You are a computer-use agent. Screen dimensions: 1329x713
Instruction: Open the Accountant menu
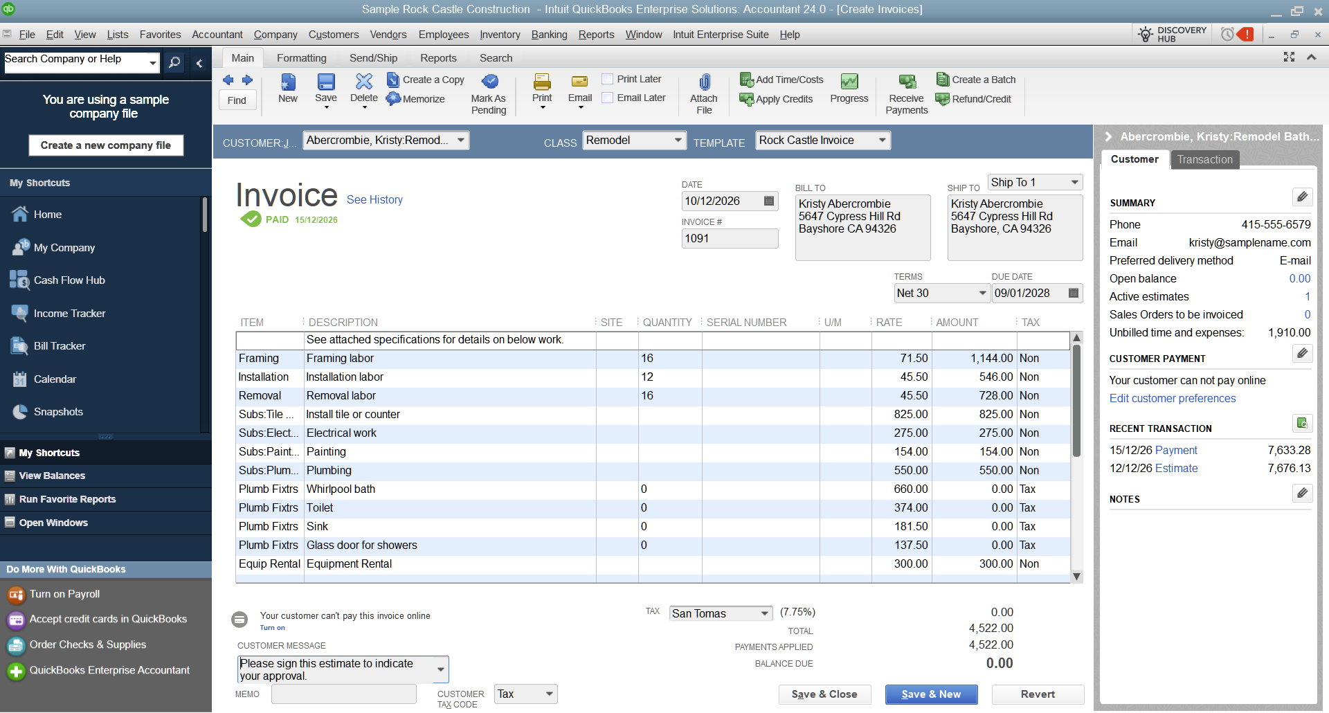point(217,35)
